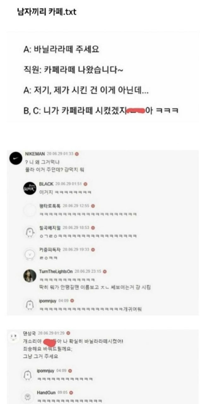Open the NIKEMAN username link
The image size is (202, 404).
[x=34, y=154]
